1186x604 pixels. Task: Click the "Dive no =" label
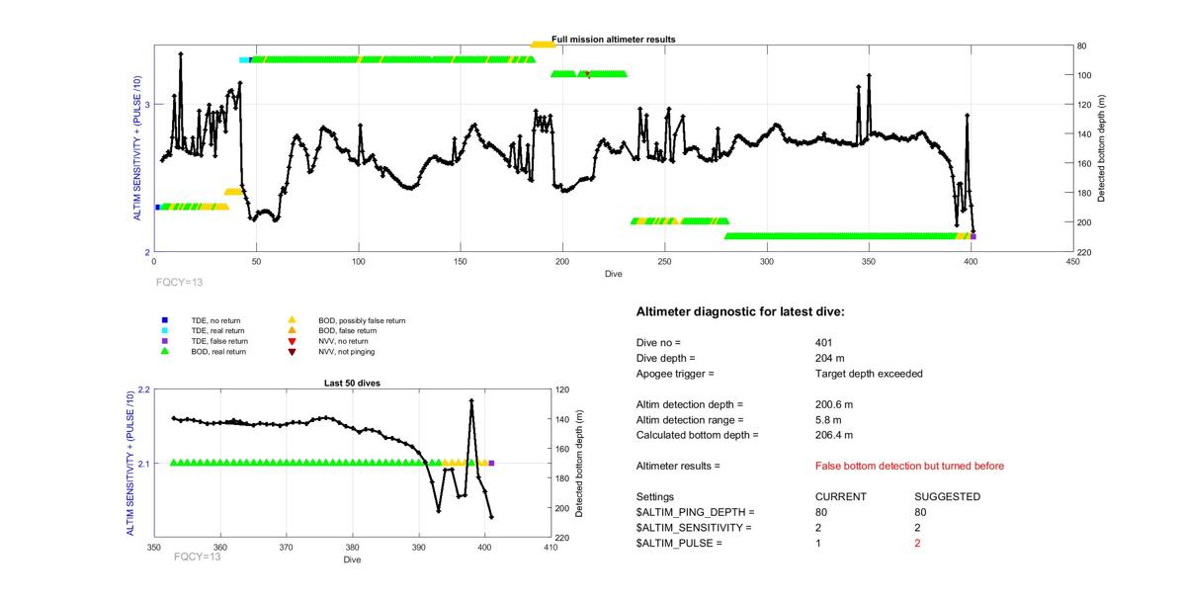click(658, 342)
